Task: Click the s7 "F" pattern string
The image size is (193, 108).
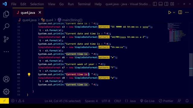Action: 113,67
